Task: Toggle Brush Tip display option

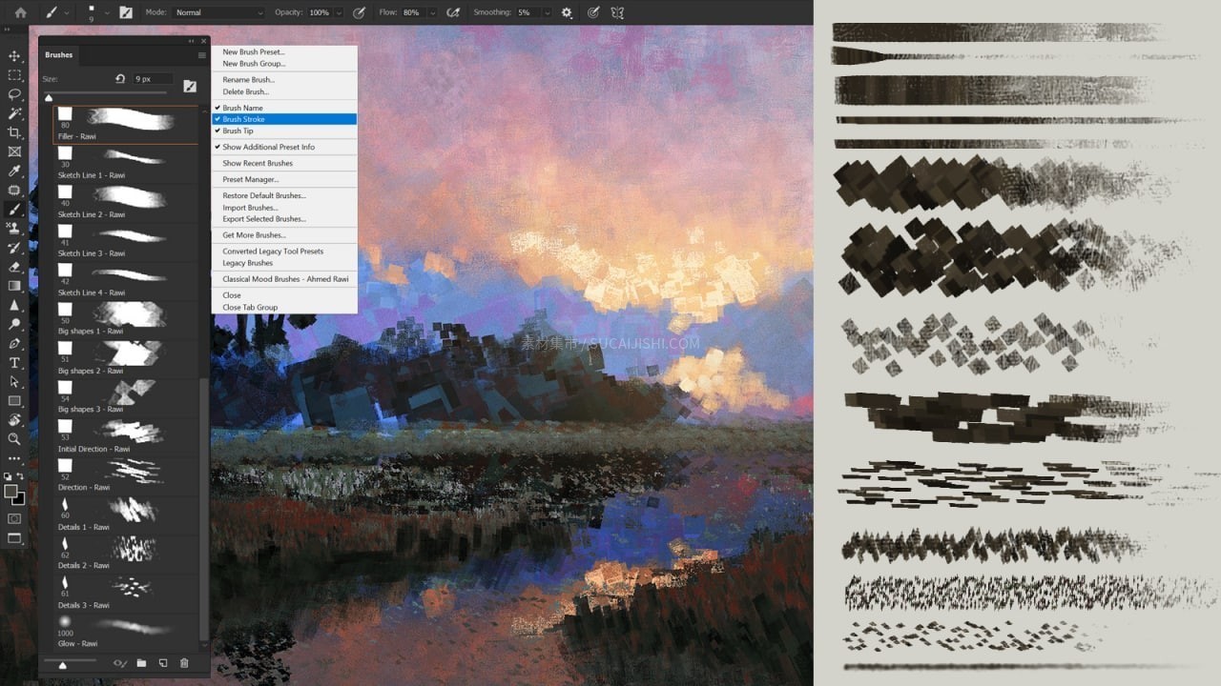Action: pyautogui.click(x=238, y=131)
